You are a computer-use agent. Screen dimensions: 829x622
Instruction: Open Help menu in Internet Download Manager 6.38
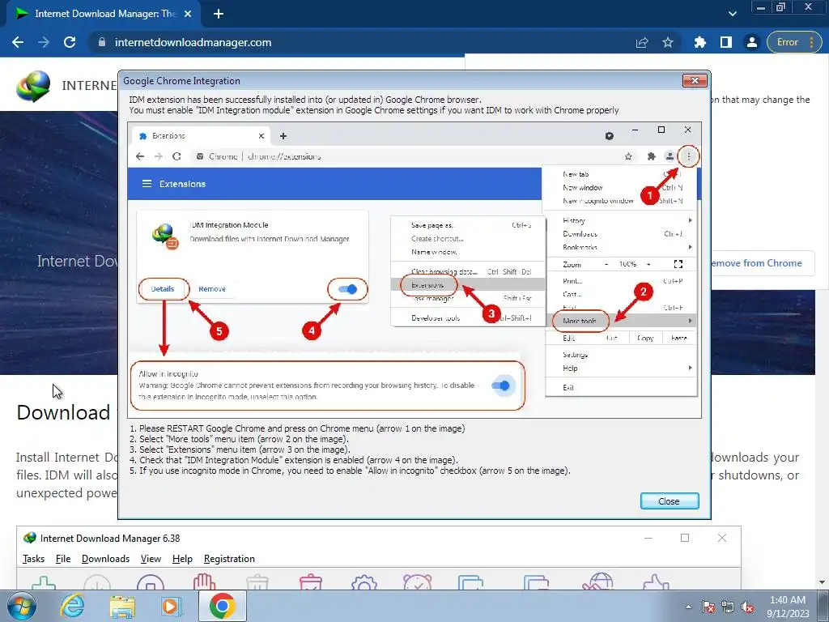point(182,559)
